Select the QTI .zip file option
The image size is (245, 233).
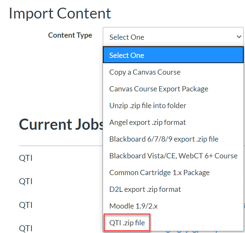tap(127, 223)
